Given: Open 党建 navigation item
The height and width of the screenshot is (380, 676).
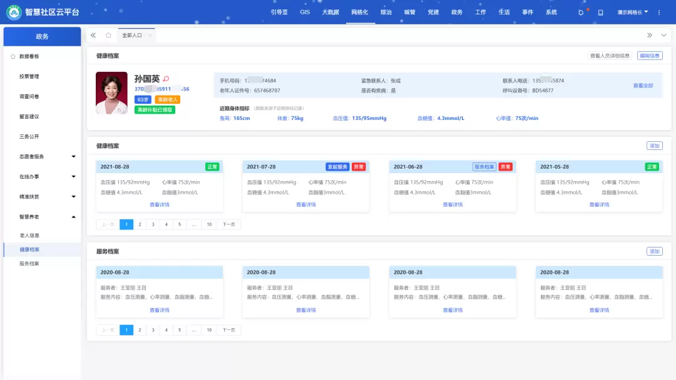Looking at the screenshot, I should [x=433, y=12].
